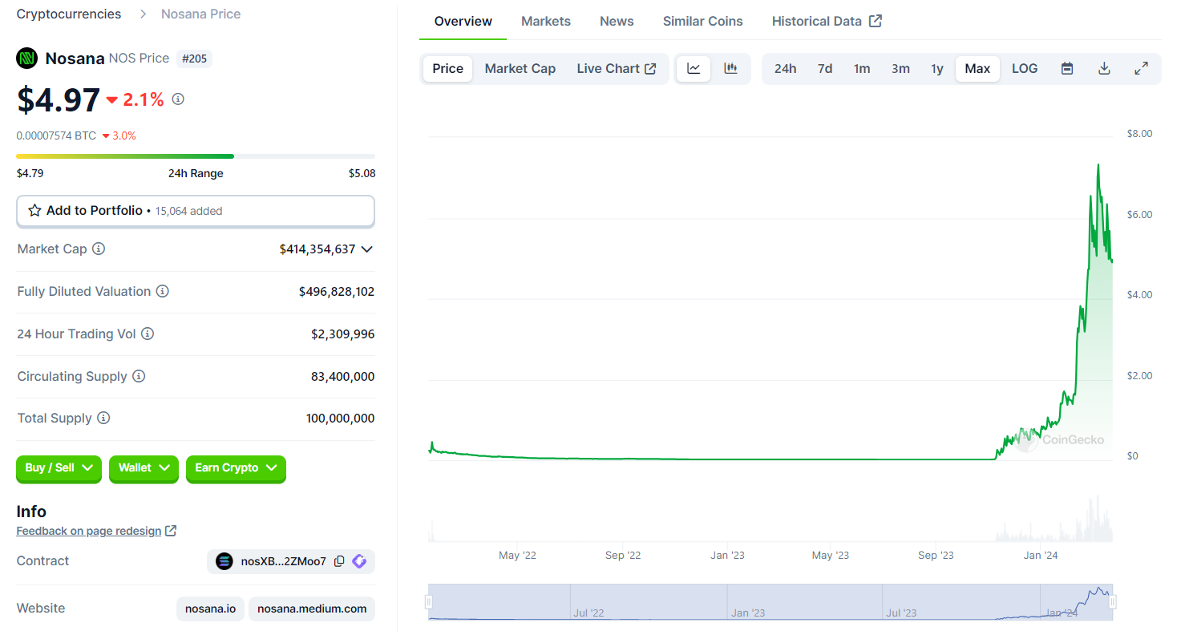
Task: Select the line chart icon
Action: pos(694,69)
